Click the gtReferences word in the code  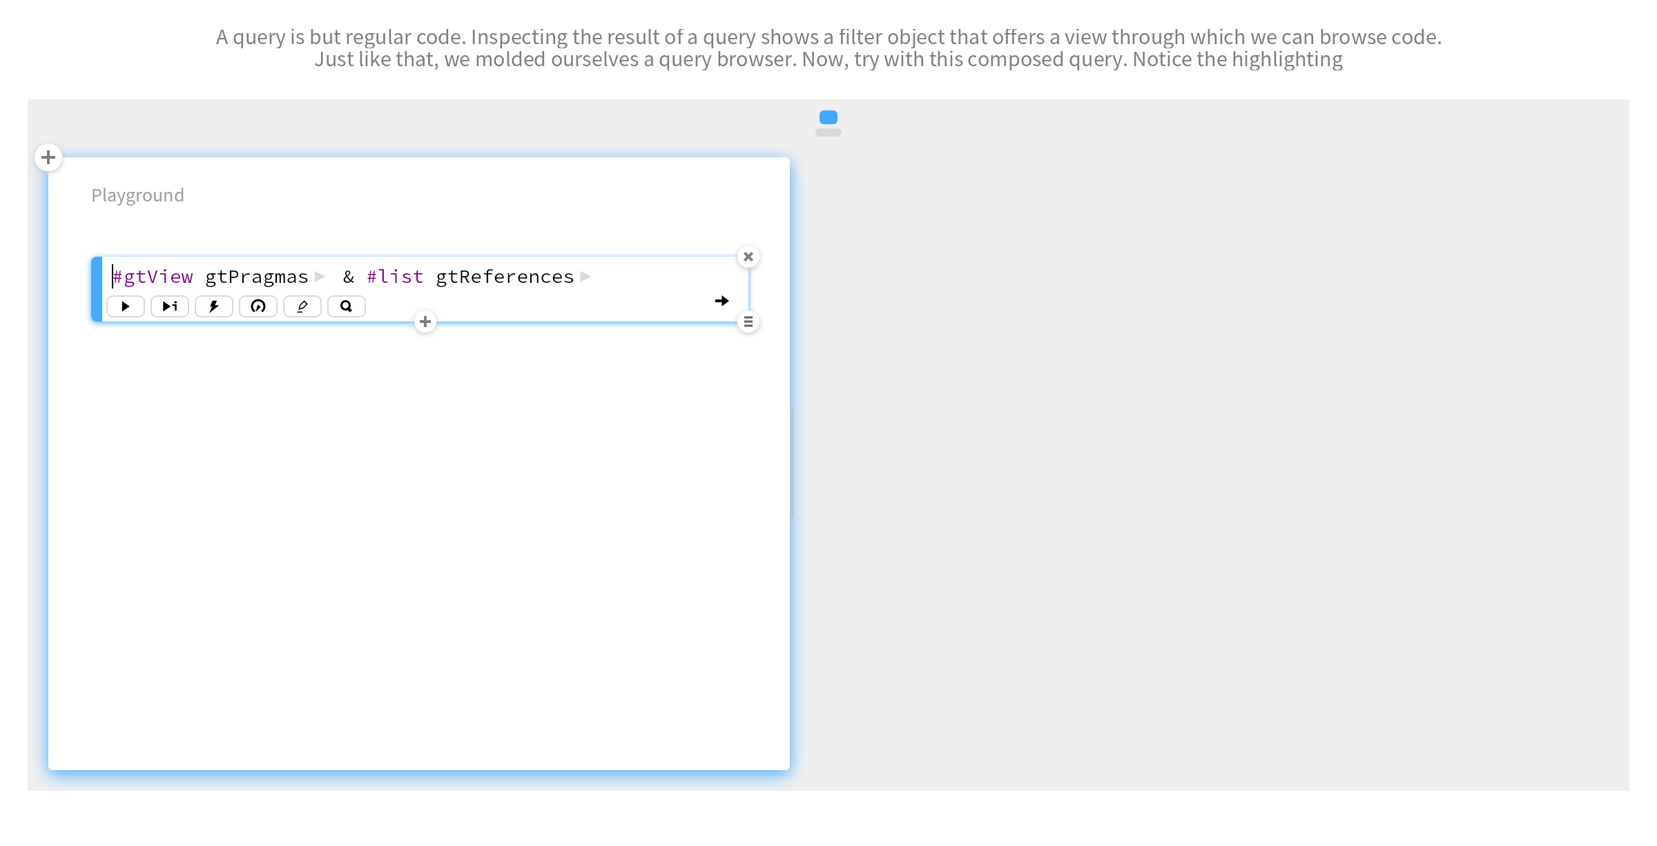[505, 277]
